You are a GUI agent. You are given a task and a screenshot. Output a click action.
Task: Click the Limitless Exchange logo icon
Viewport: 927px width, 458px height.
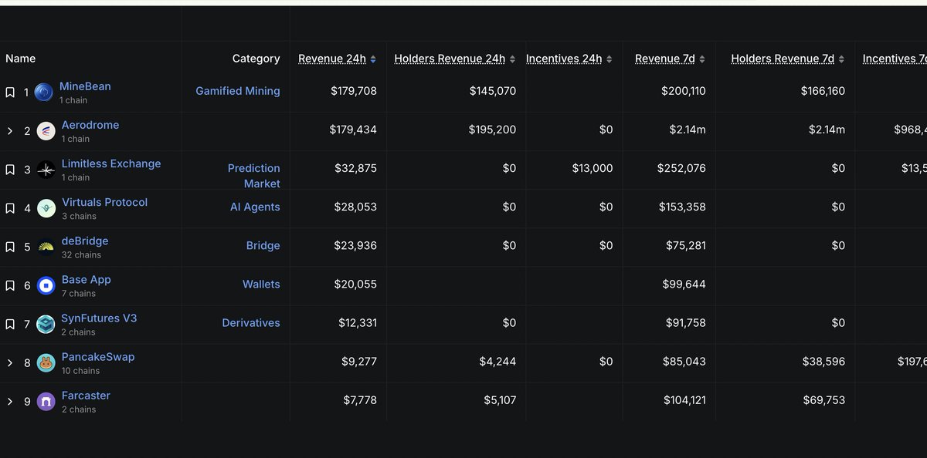(46, 170)
